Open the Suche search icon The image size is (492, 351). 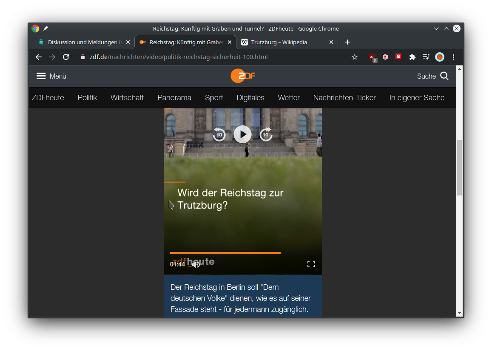tap(444, 76)
